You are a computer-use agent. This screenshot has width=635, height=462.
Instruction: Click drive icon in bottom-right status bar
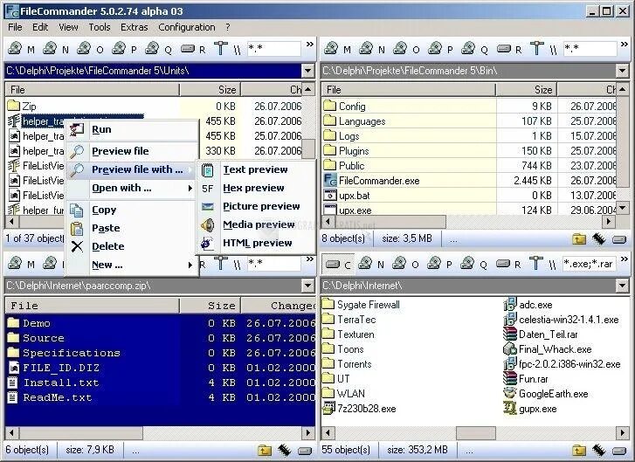click(x=619, y=451)
